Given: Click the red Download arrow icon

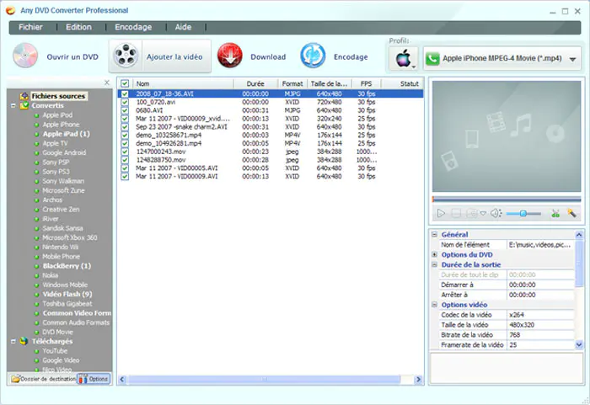Looking at the screenshot, I should (x=229, y=56).
